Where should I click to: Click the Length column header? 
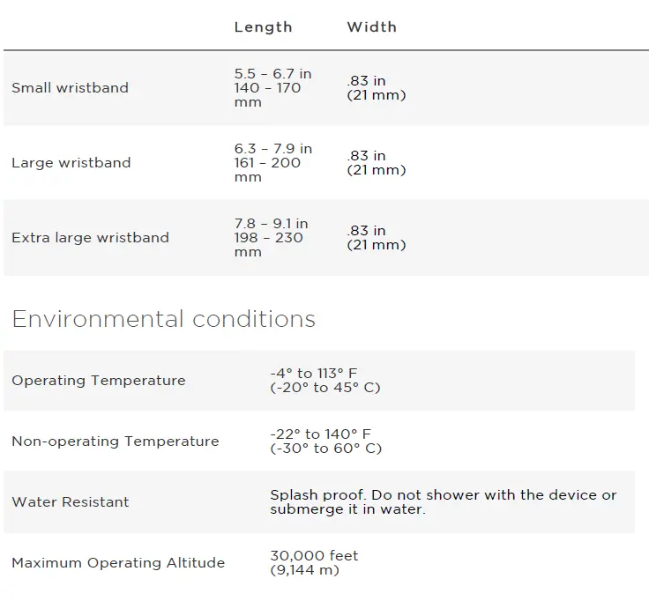tap(263, 27)
